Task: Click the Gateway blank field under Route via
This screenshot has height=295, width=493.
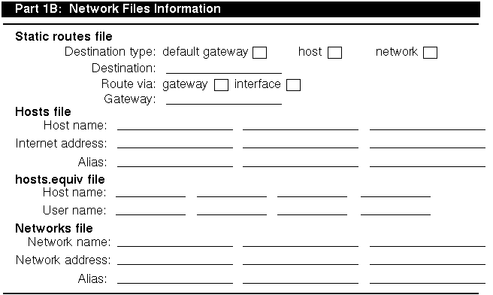Action: pyautogui.click(x=224, y=99)
